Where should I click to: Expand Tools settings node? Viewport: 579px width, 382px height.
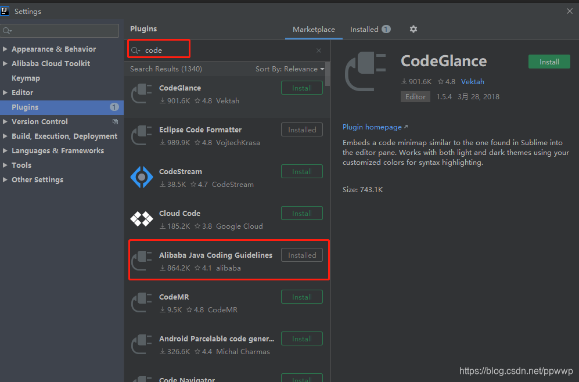(x=5, y=165)
